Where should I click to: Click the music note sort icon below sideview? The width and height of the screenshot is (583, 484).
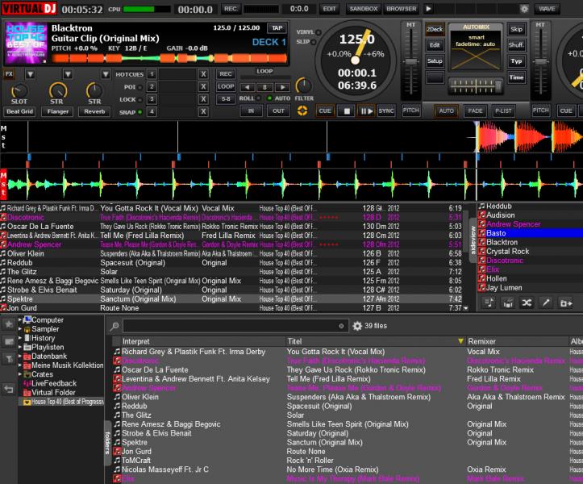pyautogui.click(x=489, y=302)
